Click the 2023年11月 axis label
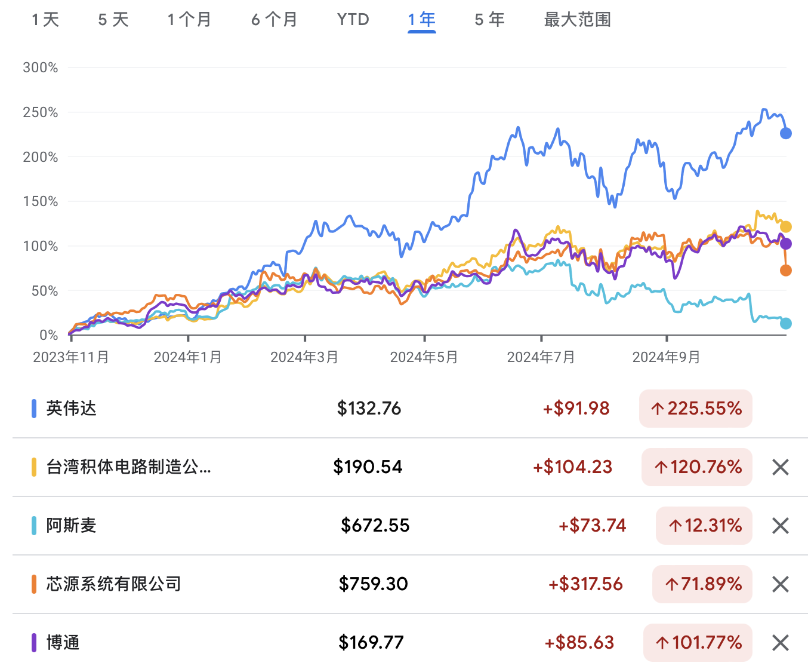 point(71,357)
